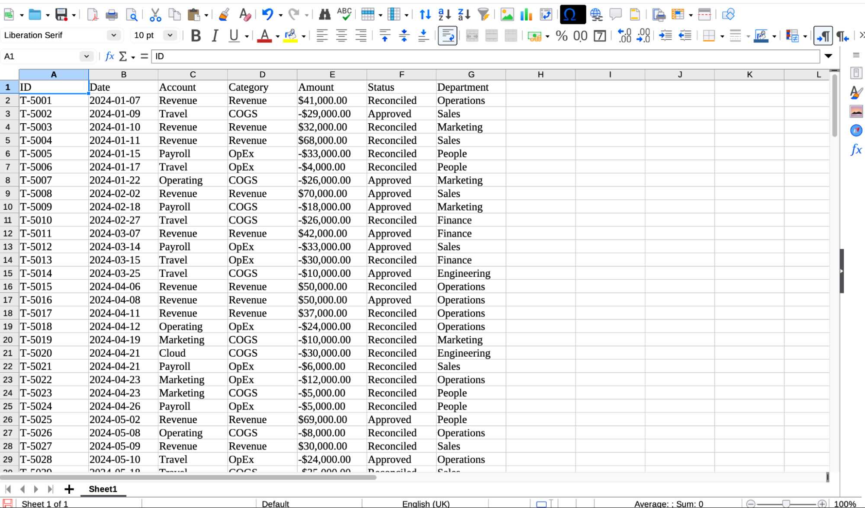
Task: Click the horizontal scrollbar
Action: [188, 477]
